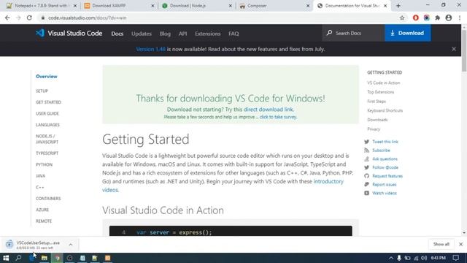Expand AZURE in the left sidebar

(42, 210)
